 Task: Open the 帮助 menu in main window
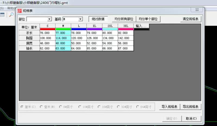11,8
